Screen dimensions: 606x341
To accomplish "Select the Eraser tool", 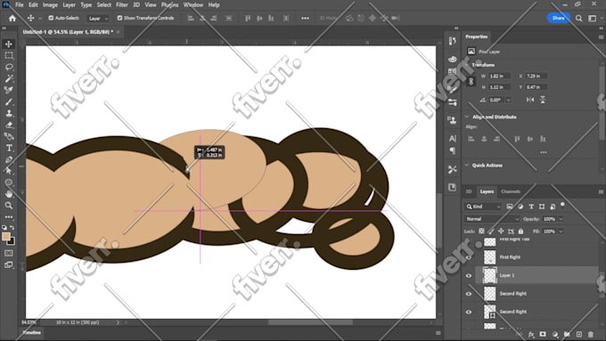I will [9, 126].
